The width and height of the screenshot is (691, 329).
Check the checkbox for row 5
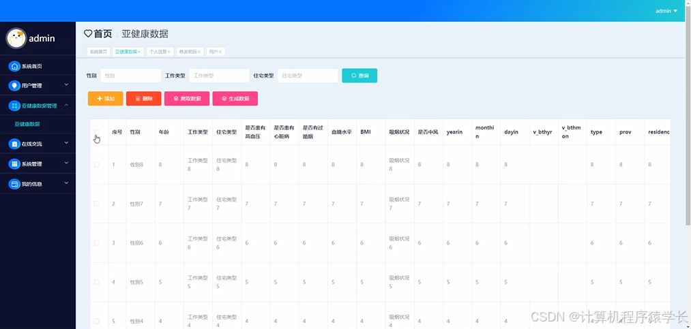(96, 321)
